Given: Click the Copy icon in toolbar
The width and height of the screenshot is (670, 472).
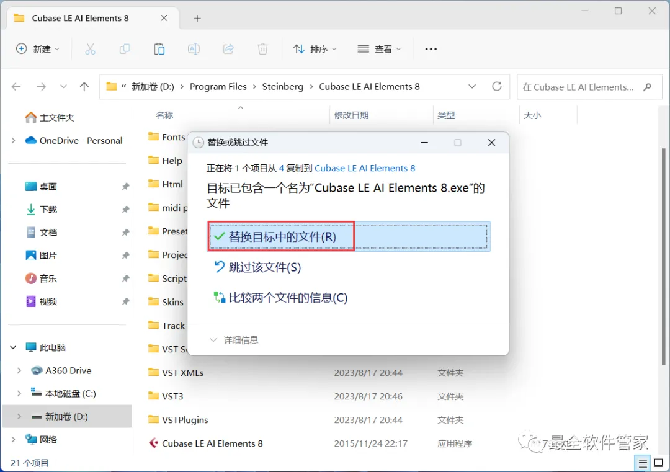Looking at the screenshot, I should [124, 49].
